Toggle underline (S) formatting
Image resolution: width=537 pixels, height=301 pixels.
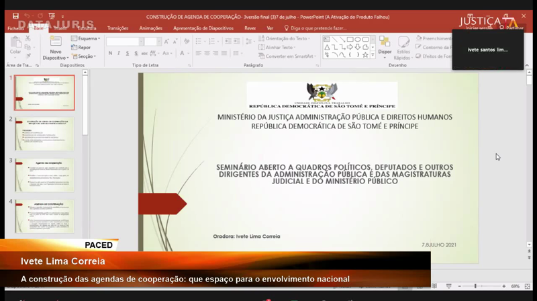click(x=126, y=53)
